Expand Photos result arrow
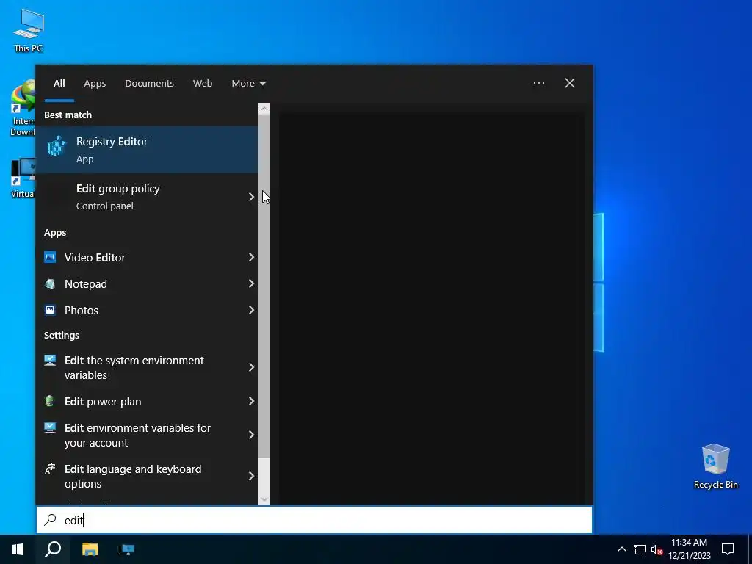 (251, 310)
